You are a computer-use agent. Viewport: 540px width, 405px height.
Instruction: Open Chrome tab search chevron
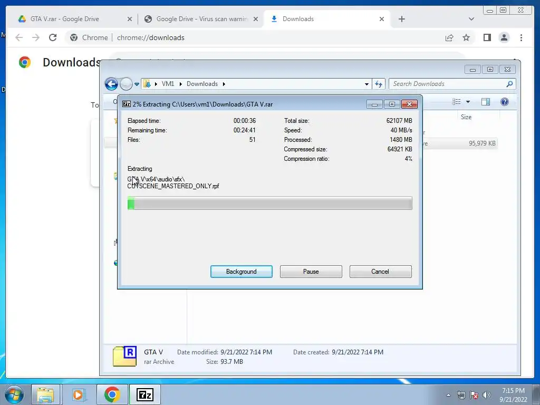coord(471,19)
